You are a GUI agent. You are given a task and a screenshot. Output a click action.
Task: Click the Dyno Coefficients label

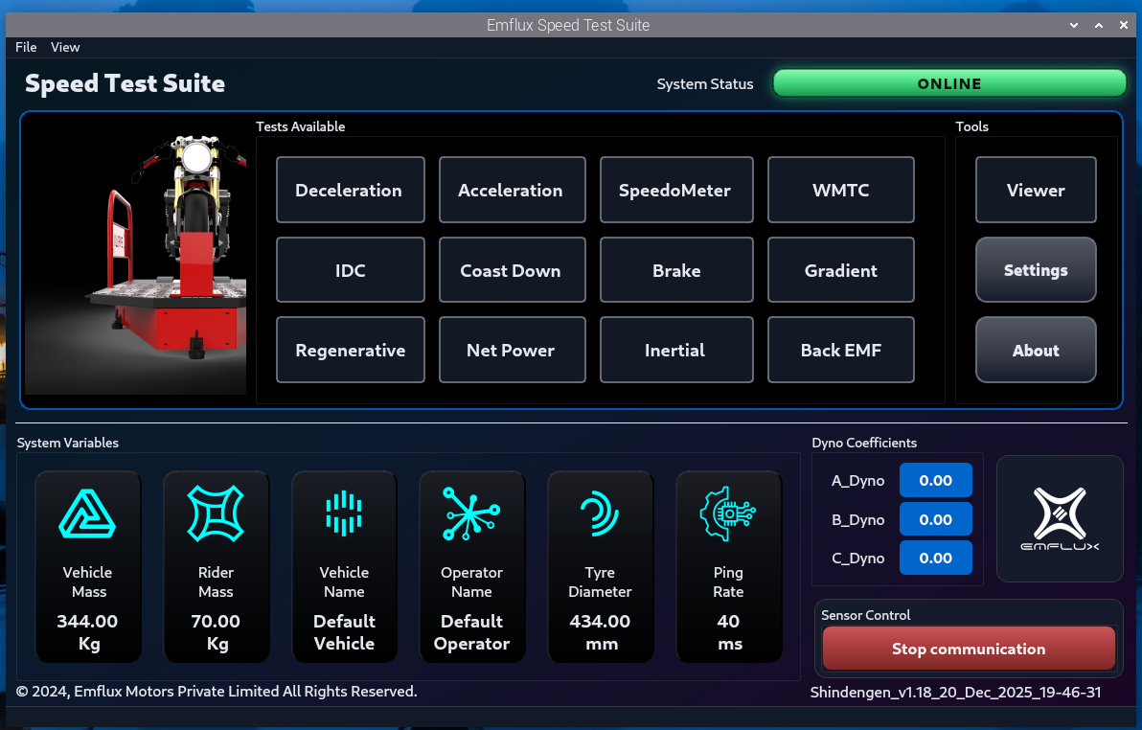click(x=864, y=443)
